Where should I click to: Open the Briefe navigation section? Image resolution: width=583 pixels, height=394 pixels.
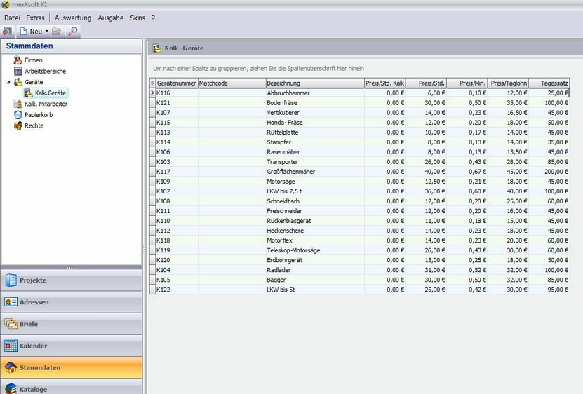pos(72,324)
